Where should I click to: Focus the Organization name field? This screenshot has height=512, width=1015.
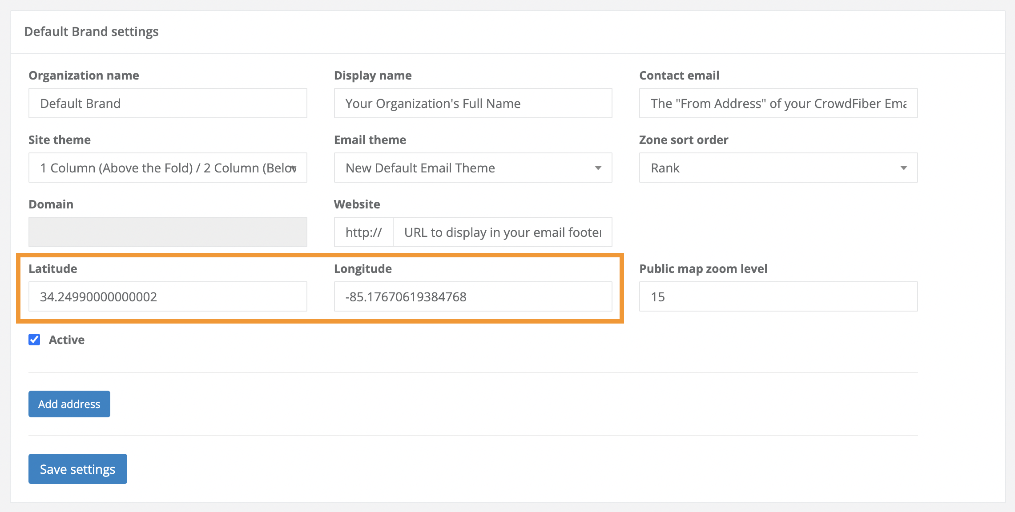(x=167, y=103)
